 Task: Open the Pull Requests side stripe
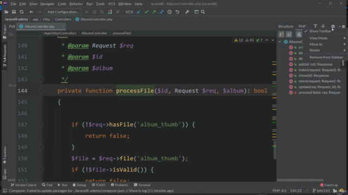point(5,56)
